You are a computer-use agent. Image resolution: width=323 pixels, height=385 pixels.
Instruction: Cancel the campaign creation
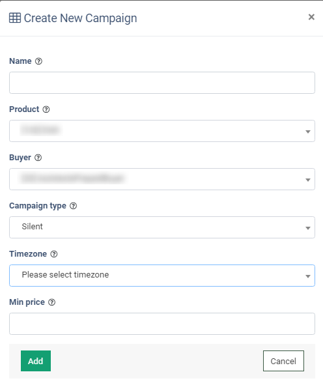[283, 361]
